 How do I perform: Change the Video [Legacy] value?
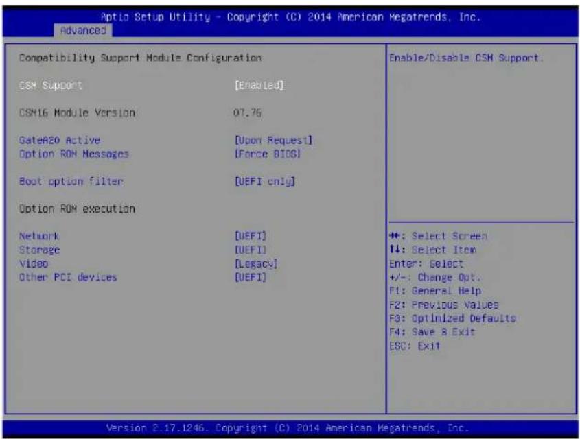tap(256, 263)
